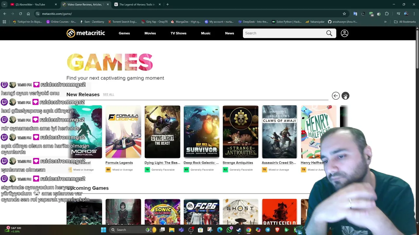Open the media control icon in toolbar
This screenshot has width=419, height=235.
[x=398, y=14]
